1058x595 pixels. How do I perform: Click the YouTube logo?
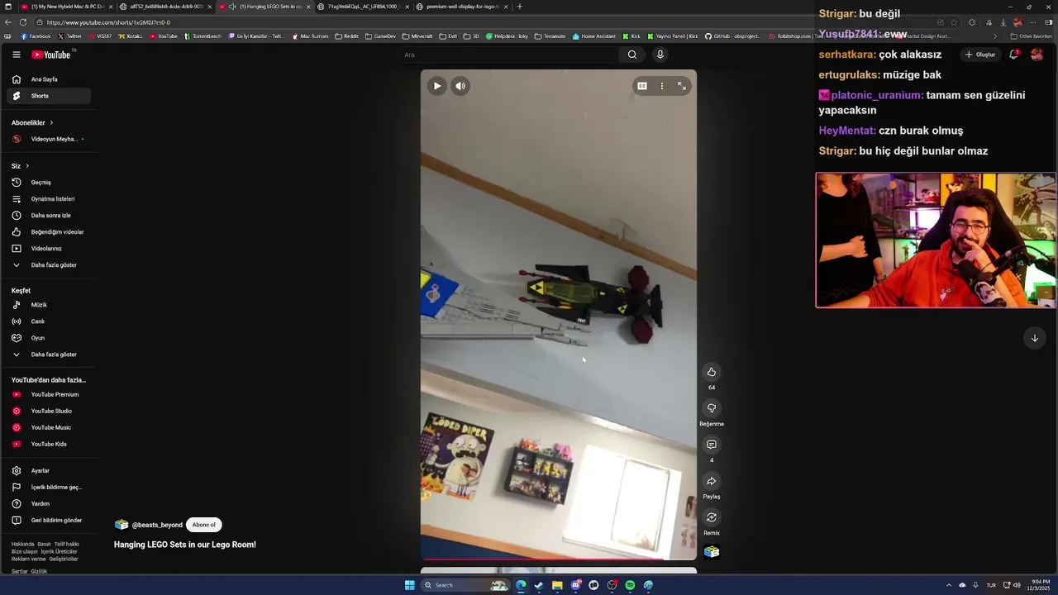(52, 55)
